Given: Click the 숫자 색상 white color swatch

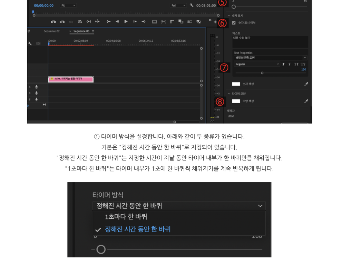Looking at the screenshot, I should point(236,84).
